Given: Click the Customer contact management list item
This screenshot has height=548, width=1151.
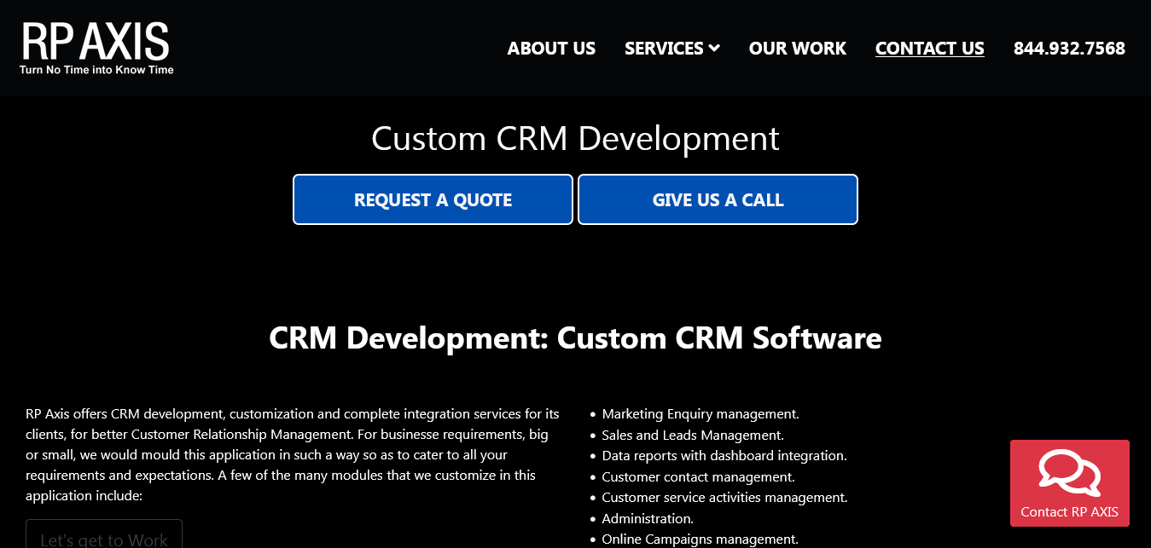Looking at the screenshot, I should point(698,477).
